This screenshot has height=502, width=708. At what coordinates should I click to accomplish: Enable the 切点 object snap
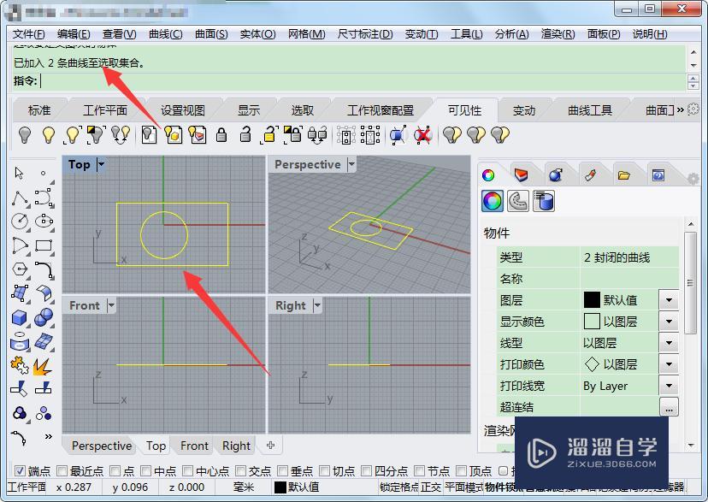[x=325, y=471]
